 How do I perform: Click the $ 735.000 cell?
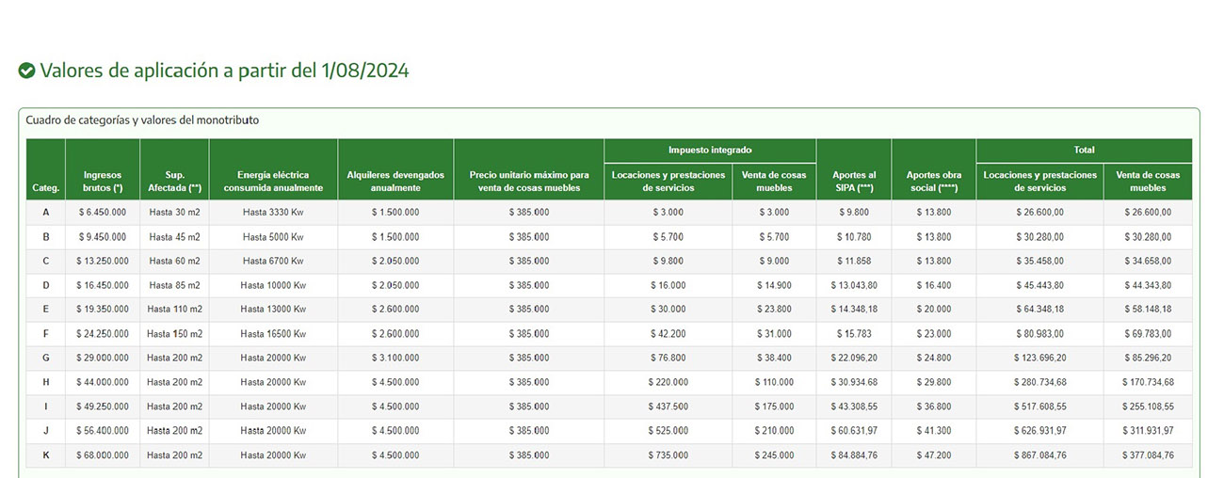click(x=668, y=455)
